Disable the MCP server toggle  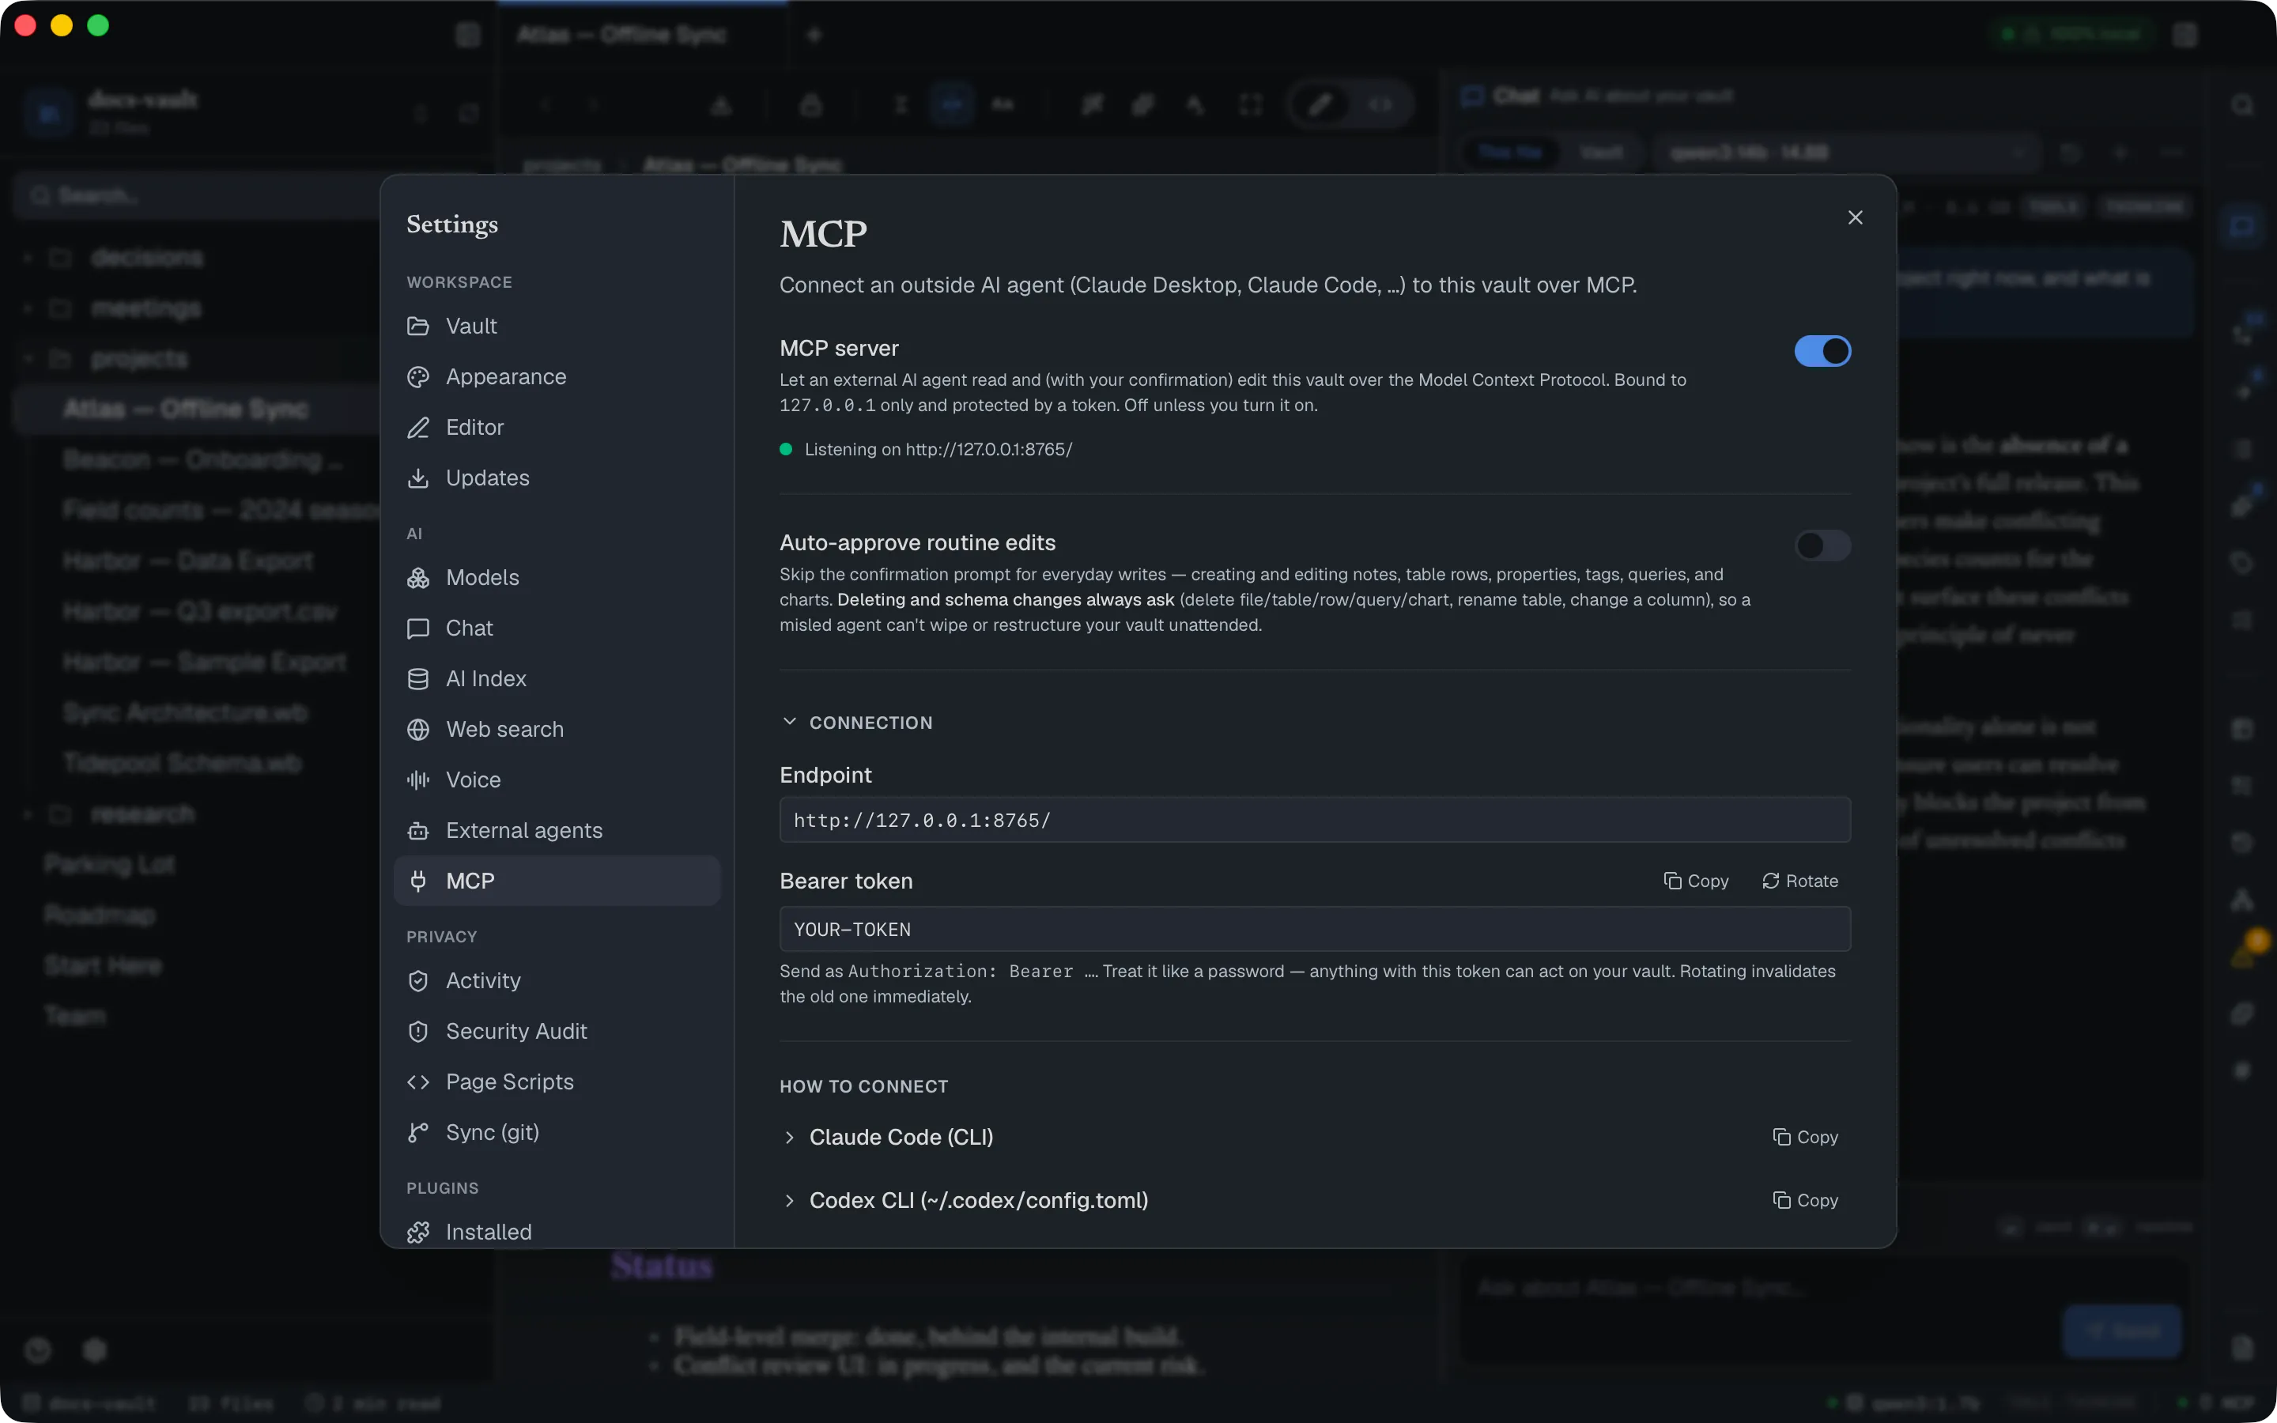[x=1822, y=351]
